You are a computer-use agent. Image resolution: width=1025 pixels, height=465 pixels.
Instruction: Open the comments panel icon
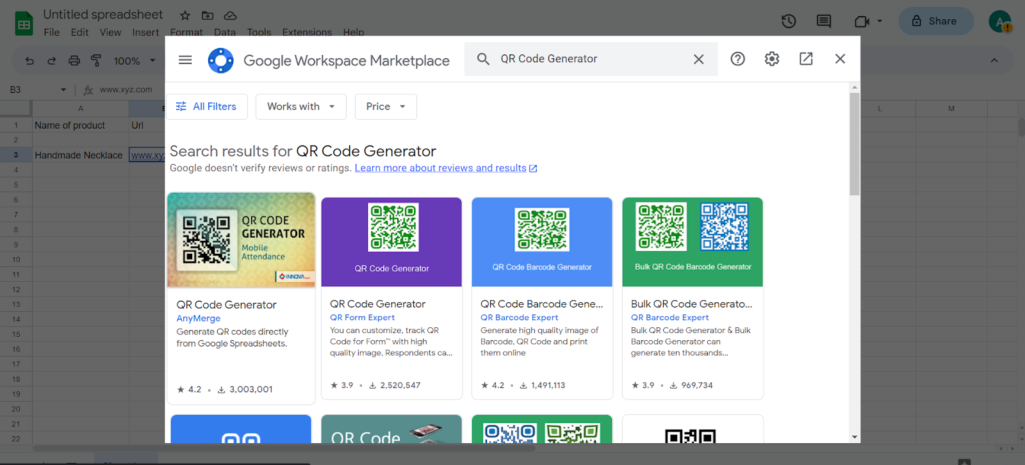pyautogui.click(x=824, y=21)
